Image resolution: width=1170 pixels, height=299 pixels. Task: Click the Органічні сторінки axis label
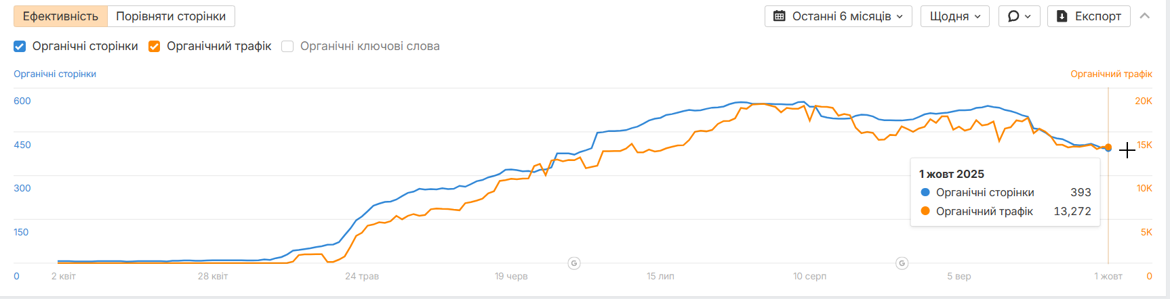point(55,74)
